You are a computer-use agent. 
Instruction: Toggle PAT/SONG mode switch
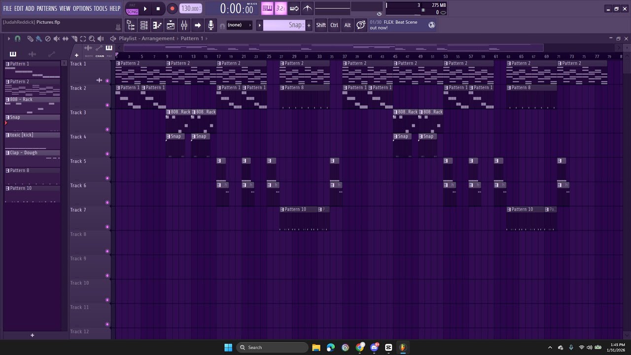click(x=132, y=8)
